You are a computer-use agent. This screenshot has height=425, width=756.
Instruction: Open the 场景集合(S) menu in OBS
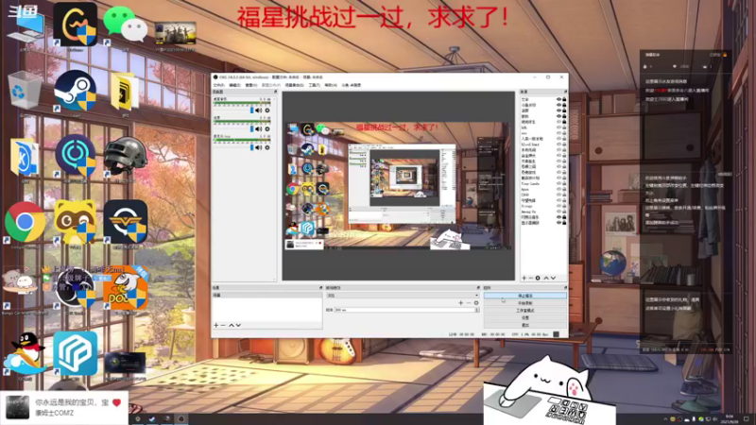[x=294, y=85]
